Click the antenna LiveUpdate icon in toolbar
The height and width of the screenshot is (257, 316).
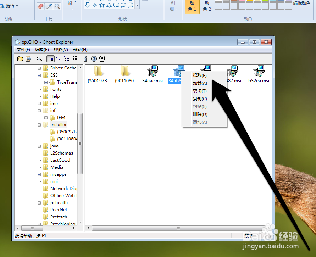pos(102,59)
